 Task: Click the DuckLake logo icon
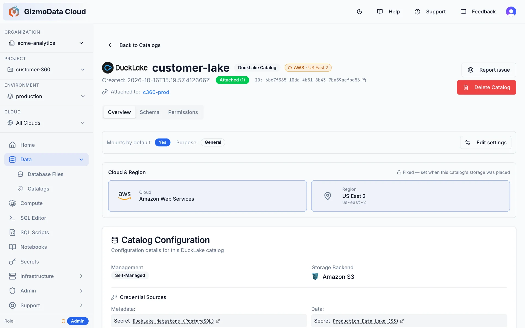[108, 68]
